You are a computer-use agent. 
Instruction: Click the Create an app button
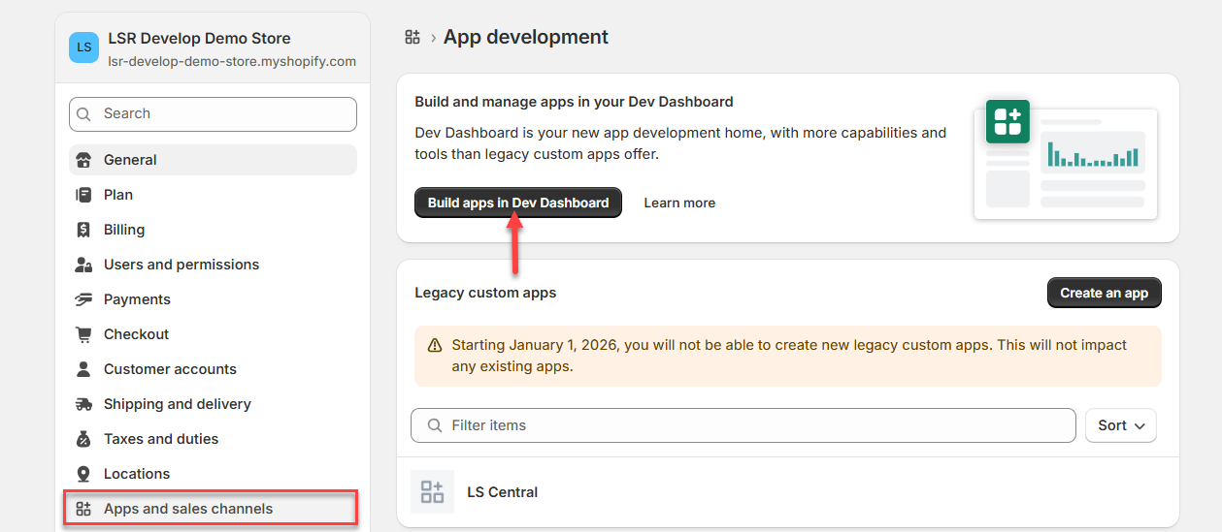(x=1104, y=293)
